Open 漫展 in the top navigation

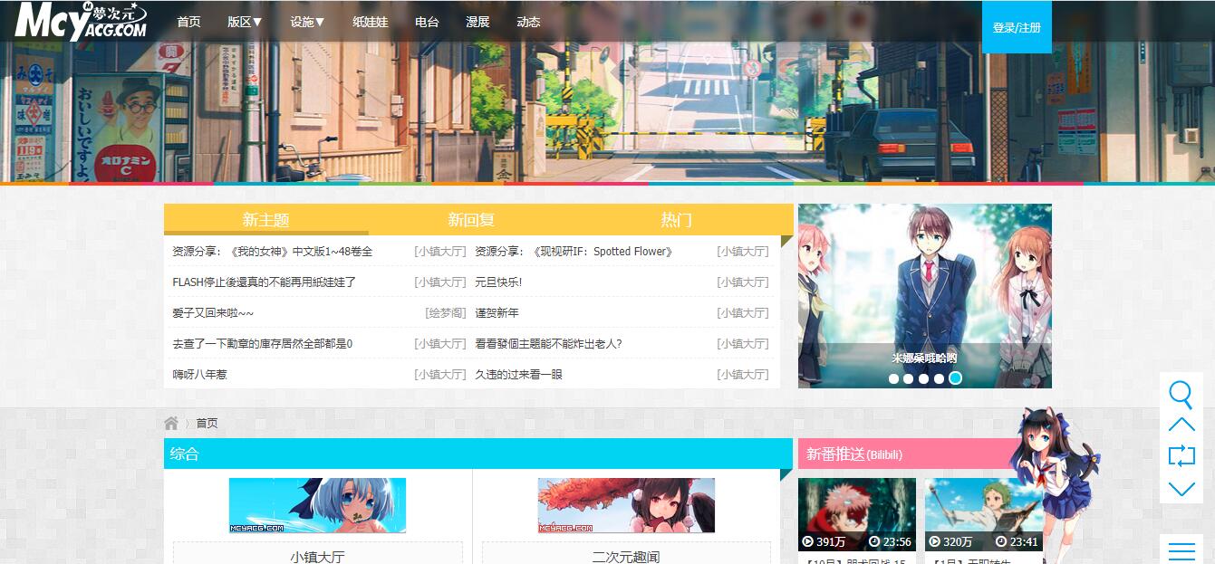[x=477, y=22]
